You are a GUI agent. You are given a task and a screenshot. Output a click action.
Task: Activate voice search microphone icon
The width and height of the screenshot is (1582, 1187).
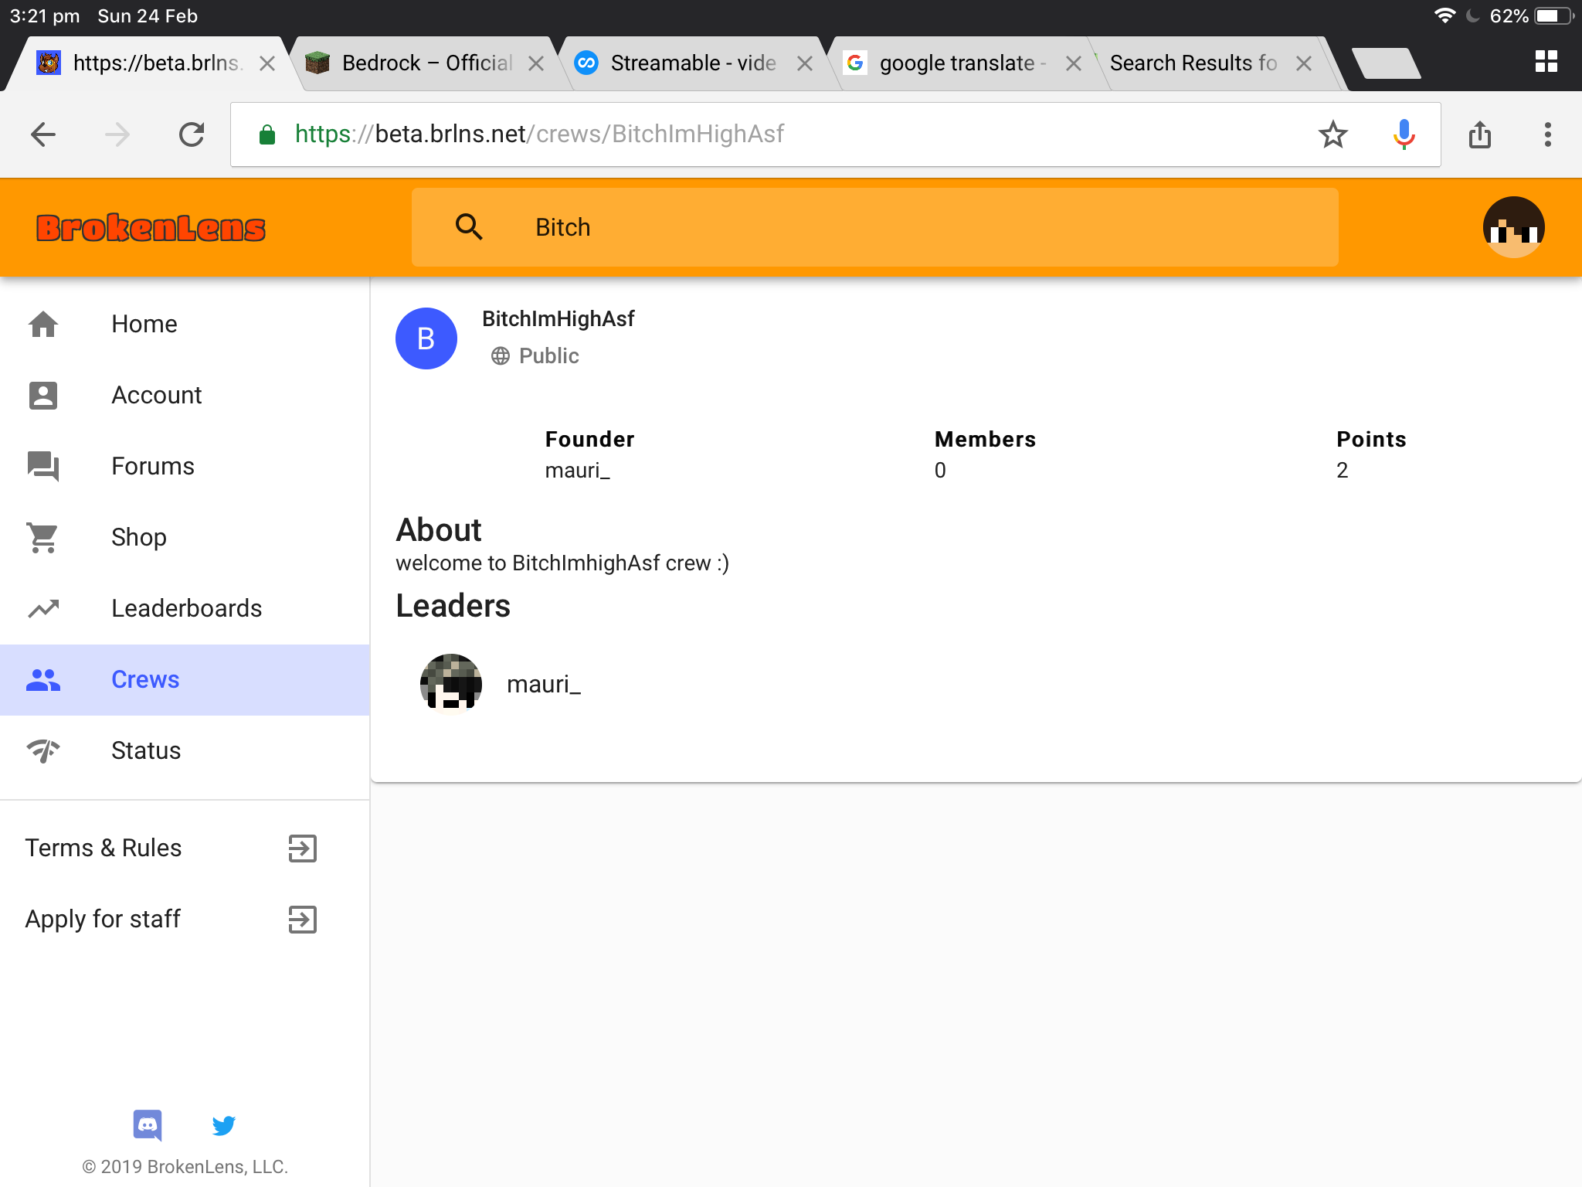pyautogui.click(x=1404, y=134)
